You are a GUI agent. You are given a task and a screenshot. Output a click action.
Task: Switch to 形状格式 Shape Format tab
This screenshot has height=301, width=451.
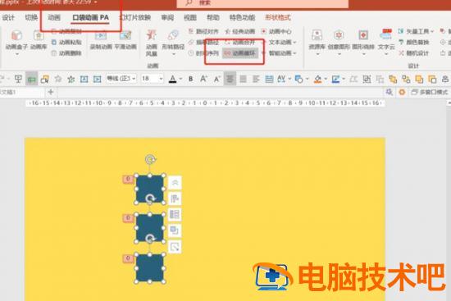pyautogui.click(x=278, y=17)
